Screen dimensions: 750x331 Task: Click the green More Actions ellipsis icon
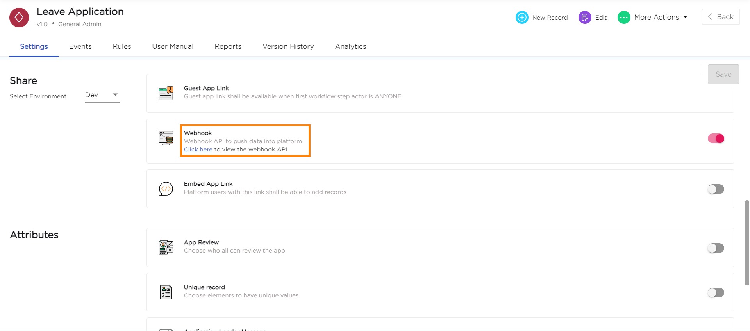(x=624, y=18)
